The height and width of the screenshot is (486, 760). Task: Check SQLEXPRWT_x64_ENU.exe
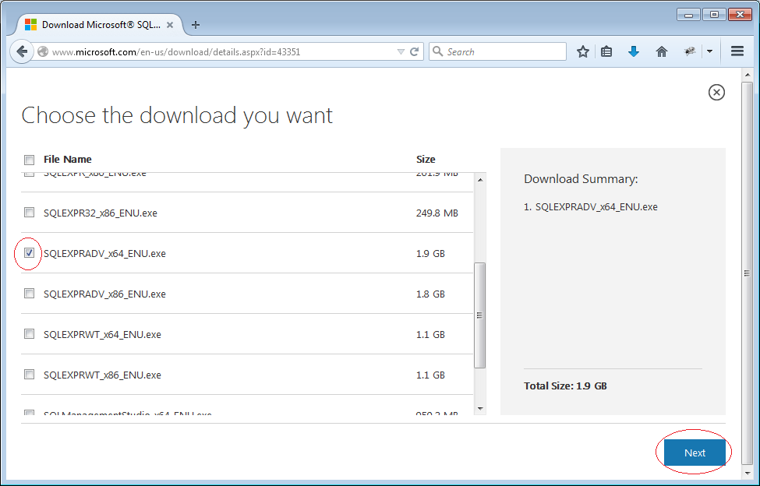[29, 334]
